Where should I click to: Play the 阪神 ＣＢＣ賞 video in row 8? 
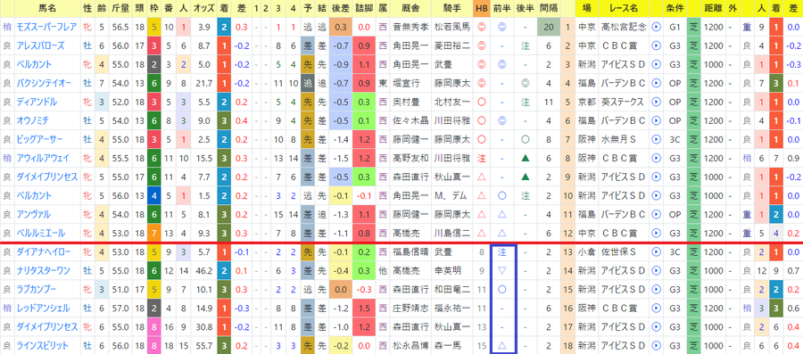tap(656, 158)
